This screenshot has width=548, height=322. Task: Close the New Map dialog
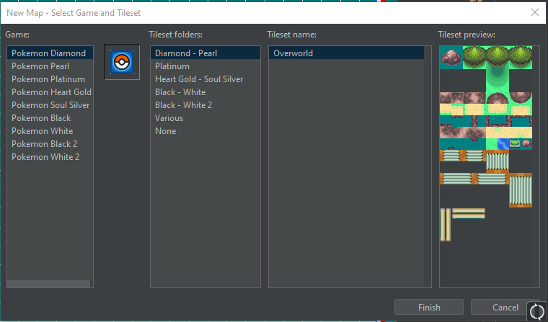tap(534, 12)
